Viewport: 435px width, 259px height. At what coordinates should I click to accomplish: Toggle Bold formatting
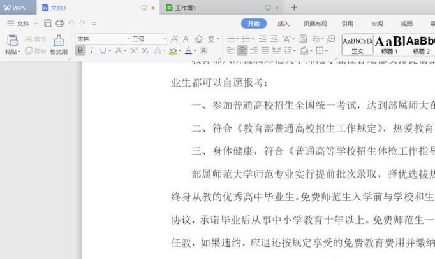click(x=80, y=51)
